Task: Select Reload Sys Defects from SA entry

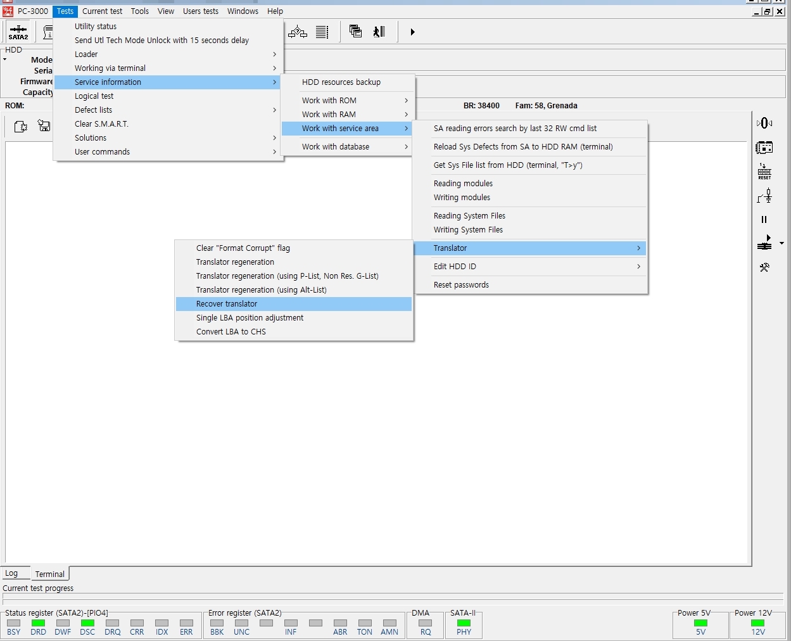Action: 530,147
